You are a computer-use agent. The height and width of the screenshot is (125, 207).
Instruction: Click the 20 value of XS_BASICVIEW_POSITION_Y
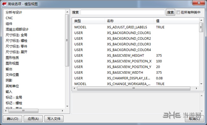tap(158, 67)
